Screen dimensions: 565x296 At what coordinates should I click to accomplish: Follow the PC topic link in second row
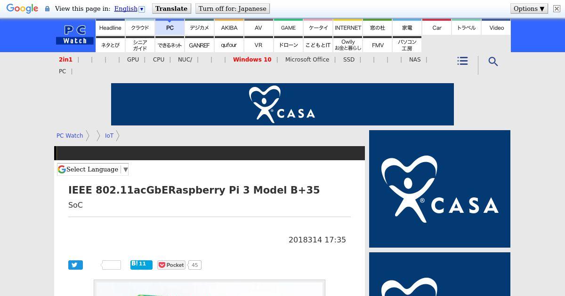point(63,71)
